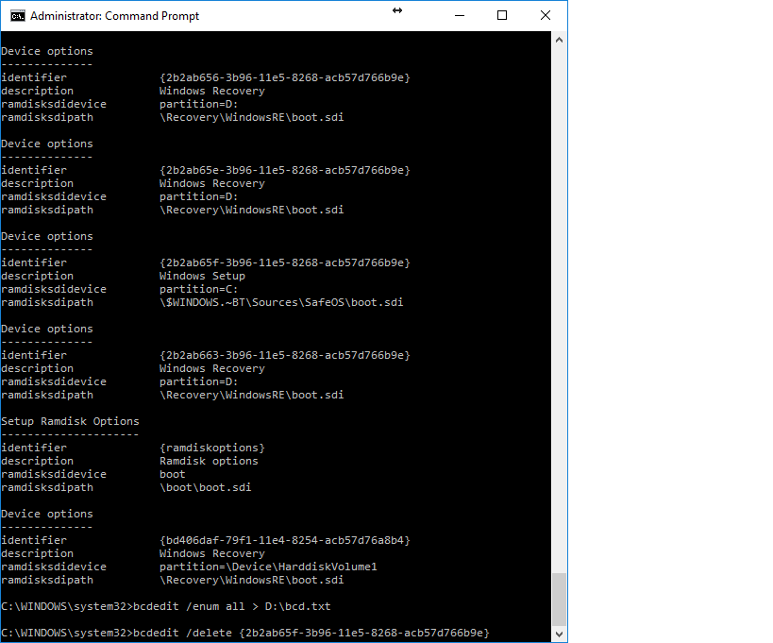Click the Administrator: Command Prompt title text
The image size is (773, 643).
tap(114, 16)
